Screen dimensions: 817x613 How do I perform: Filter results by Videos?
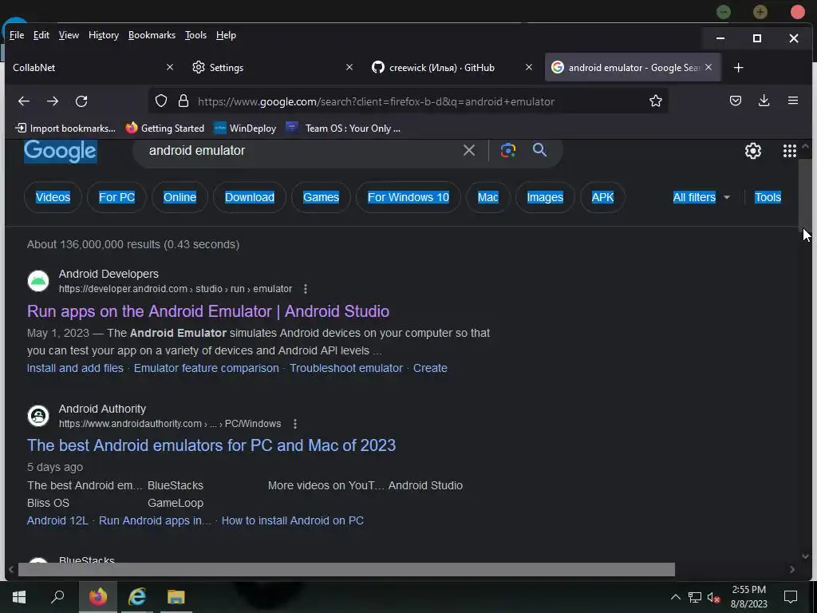point(53,197)
